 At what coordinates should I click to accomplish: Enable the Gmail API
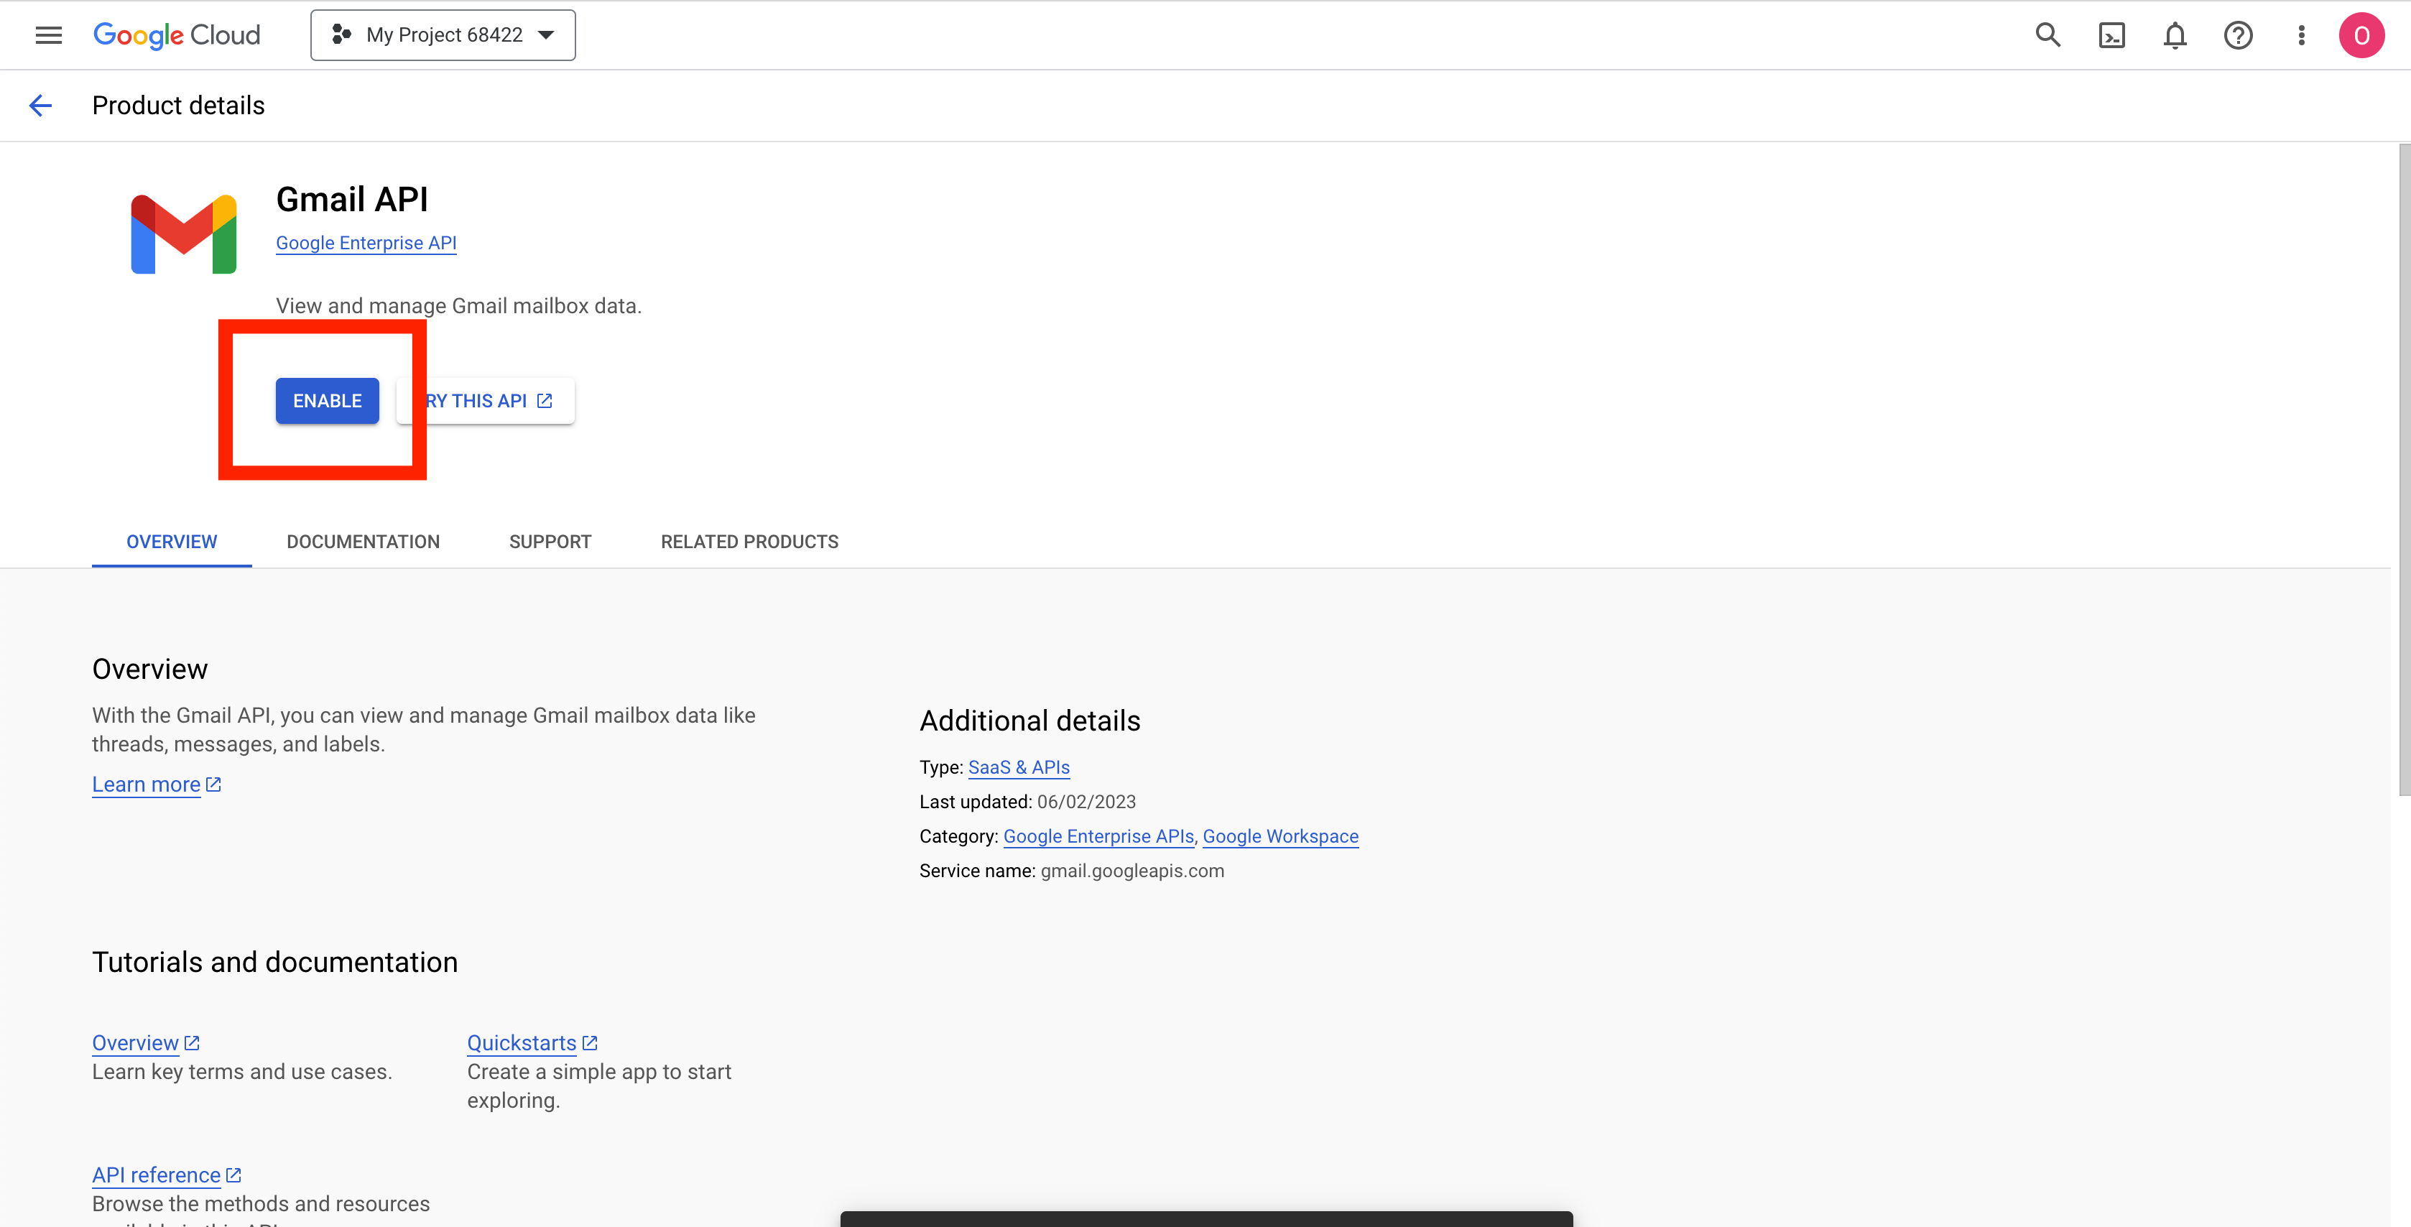pyautogui.click(x=327, y=401)
